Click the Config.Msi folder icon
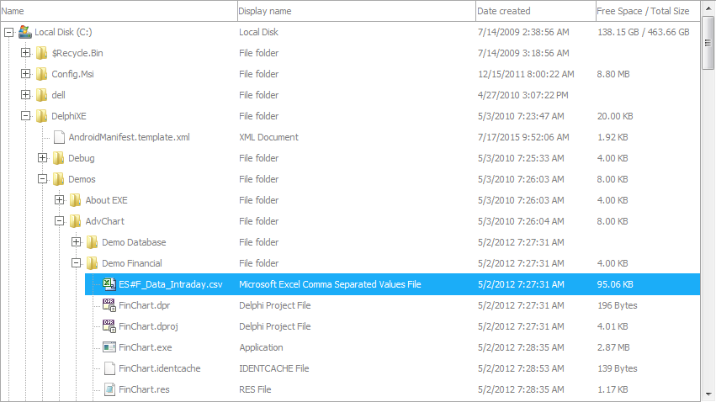This screenshot has width=716, height=402. coord(41,74)
